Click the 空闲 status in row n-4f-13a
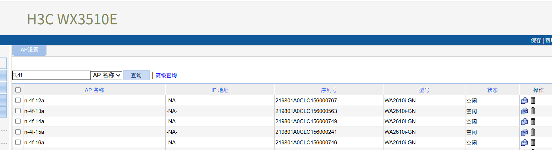Screen dimensions: 552x150 [471, 111]
